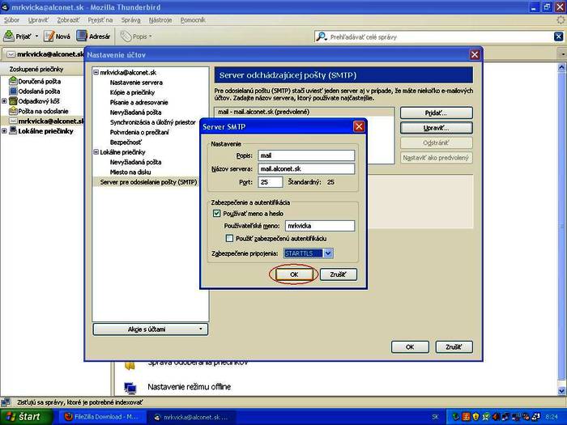
Task: Toggle Používať meno a heslo checkbox
Action: (216, 213)
